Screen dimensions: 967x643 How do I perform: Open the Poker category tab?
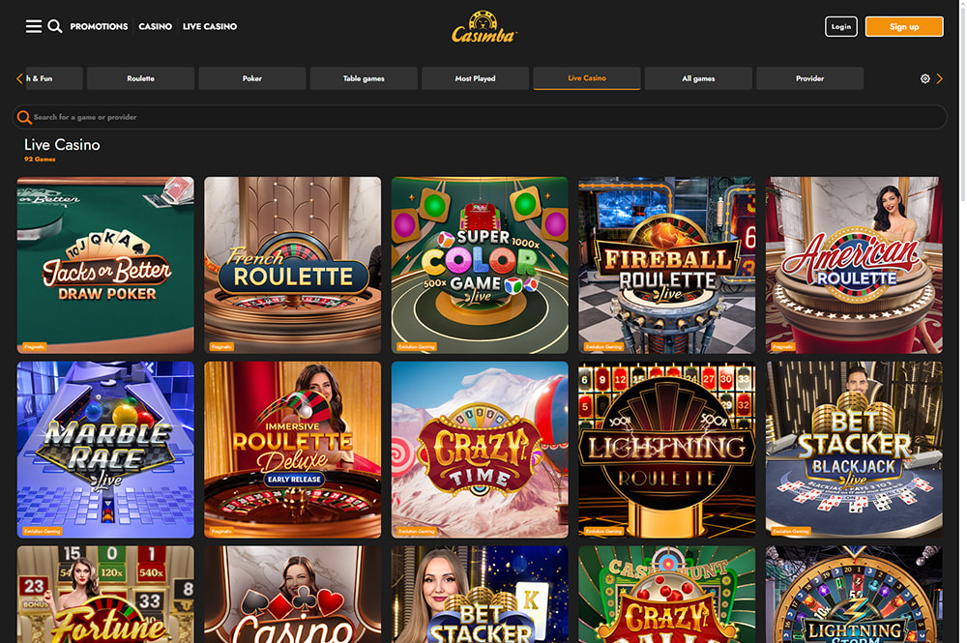tap(252, 78)
